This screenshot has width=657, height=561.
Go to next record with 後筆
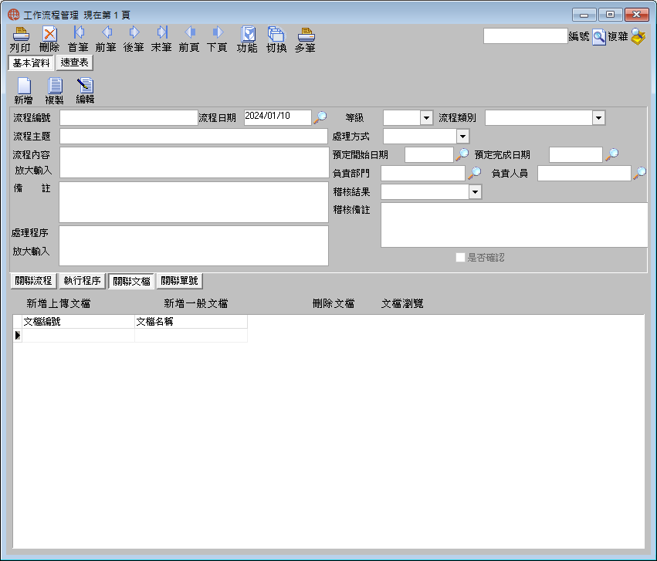(134, 32)
